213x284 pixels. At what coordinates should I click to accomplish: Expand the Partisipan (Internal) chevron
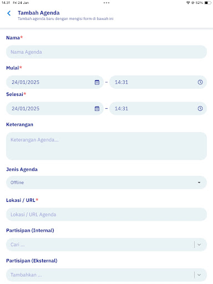pos(199,245)
